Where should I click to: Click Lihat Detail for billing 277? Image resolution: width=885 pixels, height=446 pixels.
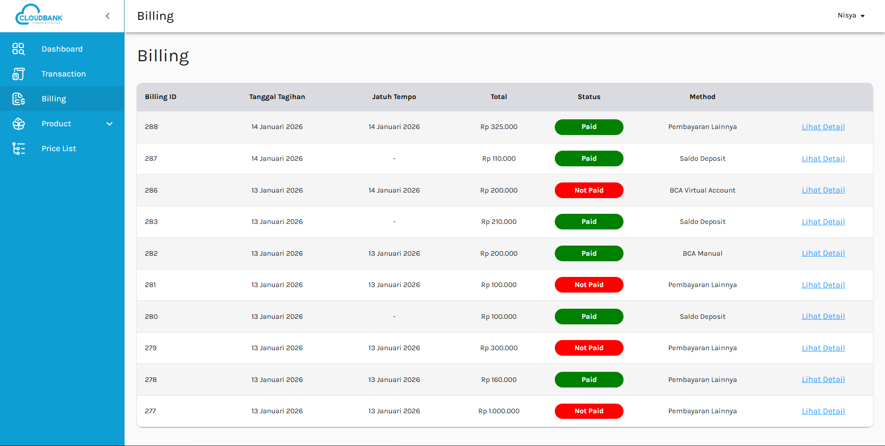coord(823,411)
